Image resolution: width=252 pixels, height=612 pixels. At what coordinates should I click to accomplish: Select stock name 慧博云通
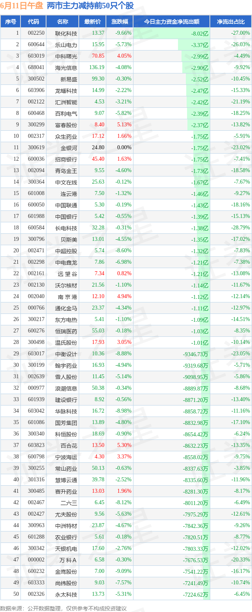click(66, 480)
